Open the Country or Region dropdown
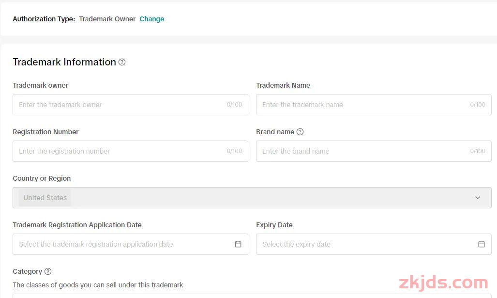 [252, 198]
